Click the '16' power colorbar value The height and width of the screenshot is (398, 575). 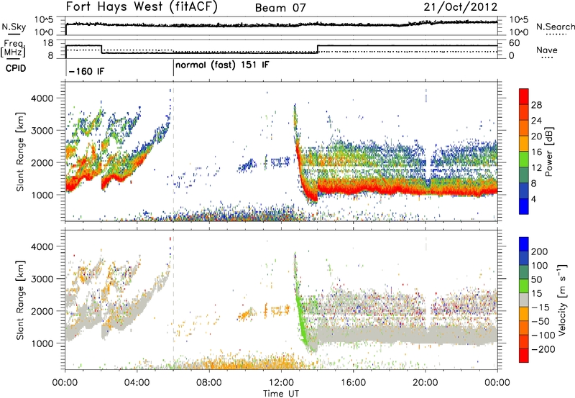click(x=536, y=152)
